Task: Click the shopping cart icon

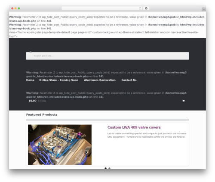Action: click(183, 101)
